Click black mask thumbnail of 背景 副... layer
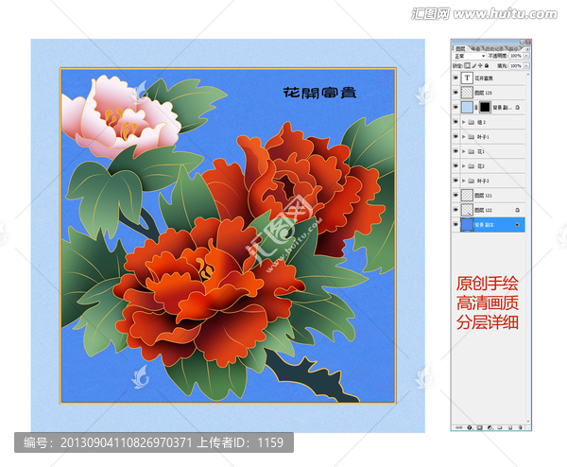This screenshot has width=567, height=467. tap(485, 107)
